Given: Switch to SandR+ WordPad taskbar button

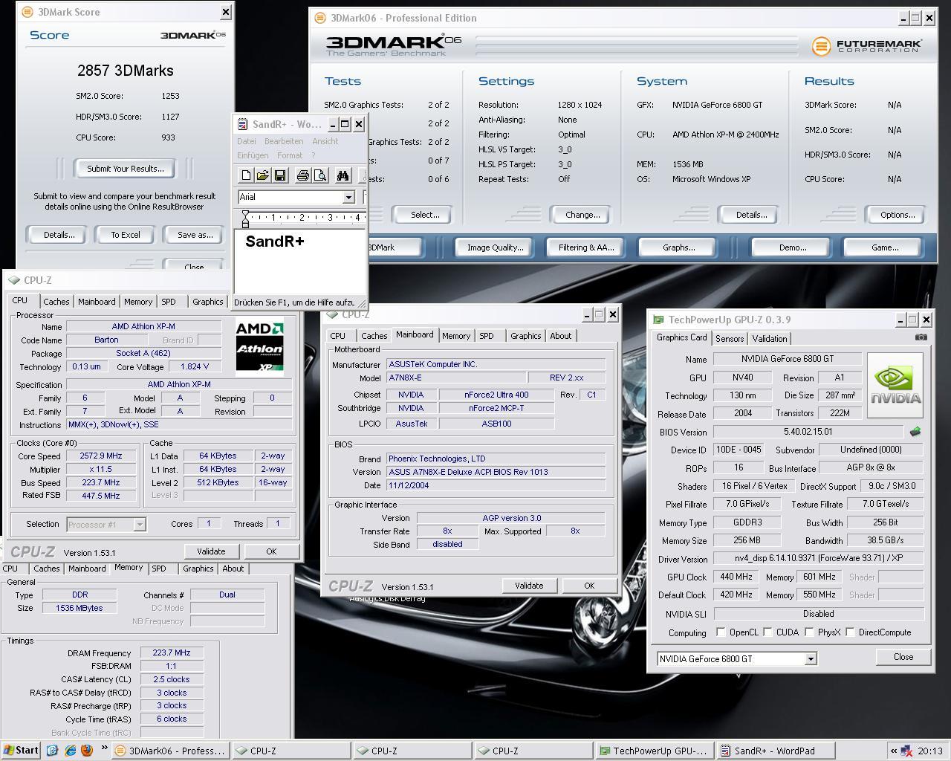Looking at the screenshot, I should click(x=776, y=751).
